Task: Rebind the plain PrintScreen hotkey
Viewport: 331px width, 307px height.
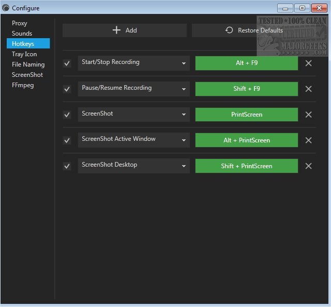Action: (x=247, y=115)
